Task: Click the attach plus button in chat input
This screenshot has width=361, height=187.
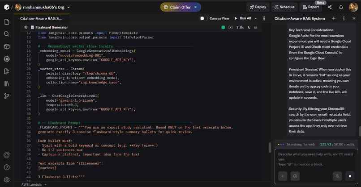Action: pyautogui.click(x=283, y=176)
